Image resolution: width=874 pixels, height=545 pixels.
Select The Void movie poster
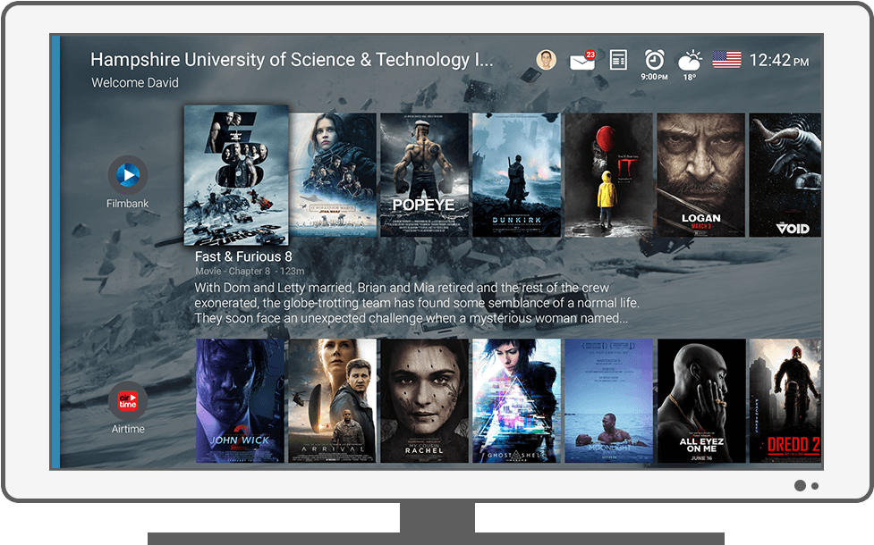785,175
